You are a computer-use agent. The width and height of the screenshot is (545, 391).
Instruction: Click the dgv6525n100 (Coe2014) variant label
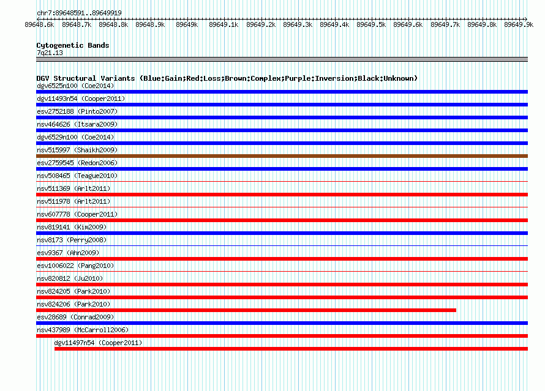pos(75,86)
